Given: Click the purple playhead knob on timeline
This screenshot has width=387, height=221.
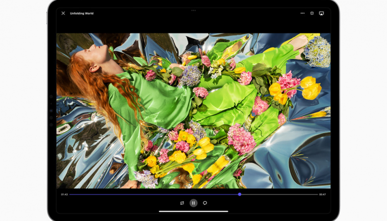Looking at the screenshot, I should click(x=239, y=194).
